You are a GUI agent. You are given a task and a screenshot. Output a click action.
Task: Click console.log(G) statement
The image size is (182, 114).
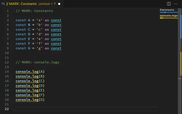(x=30, y=100)
